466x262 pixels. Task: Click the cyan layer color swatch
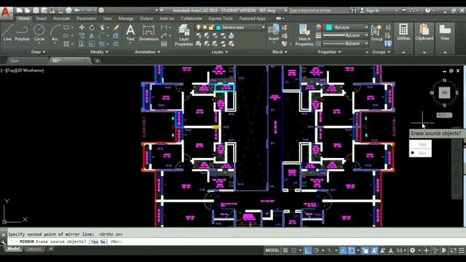(218, 28)
